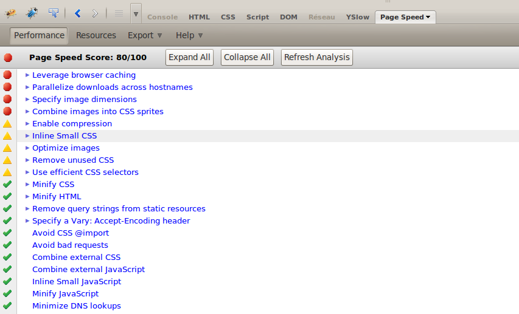The height and width of the screenshot is (314, 519).
Task: Activate the inspect element pointer tool
Action: [54, 13]
